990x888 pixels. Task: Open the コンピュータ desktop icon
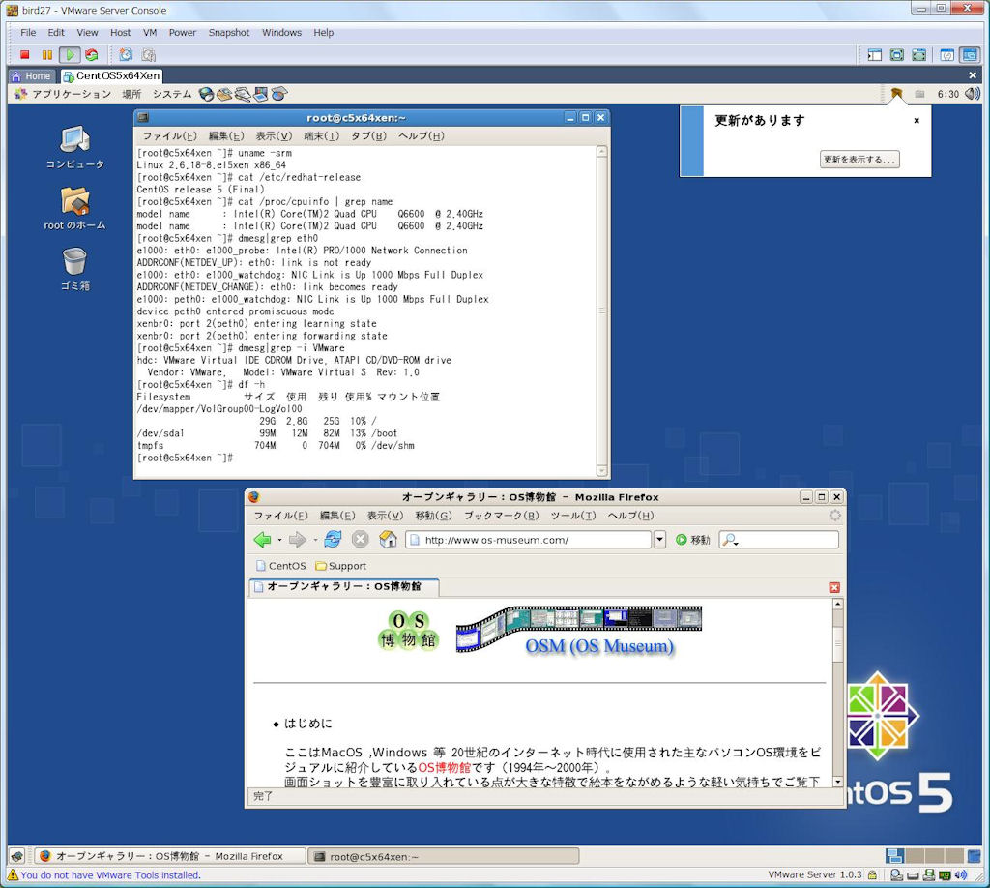coord(75,148)
